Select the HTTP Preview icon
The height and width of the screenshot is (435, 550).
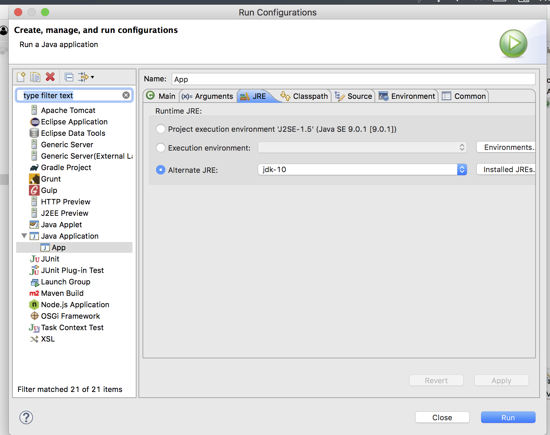tap(34, 201)
